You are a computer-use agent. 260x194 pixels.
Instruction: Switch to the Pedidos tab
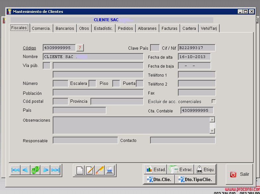[126, 29]
